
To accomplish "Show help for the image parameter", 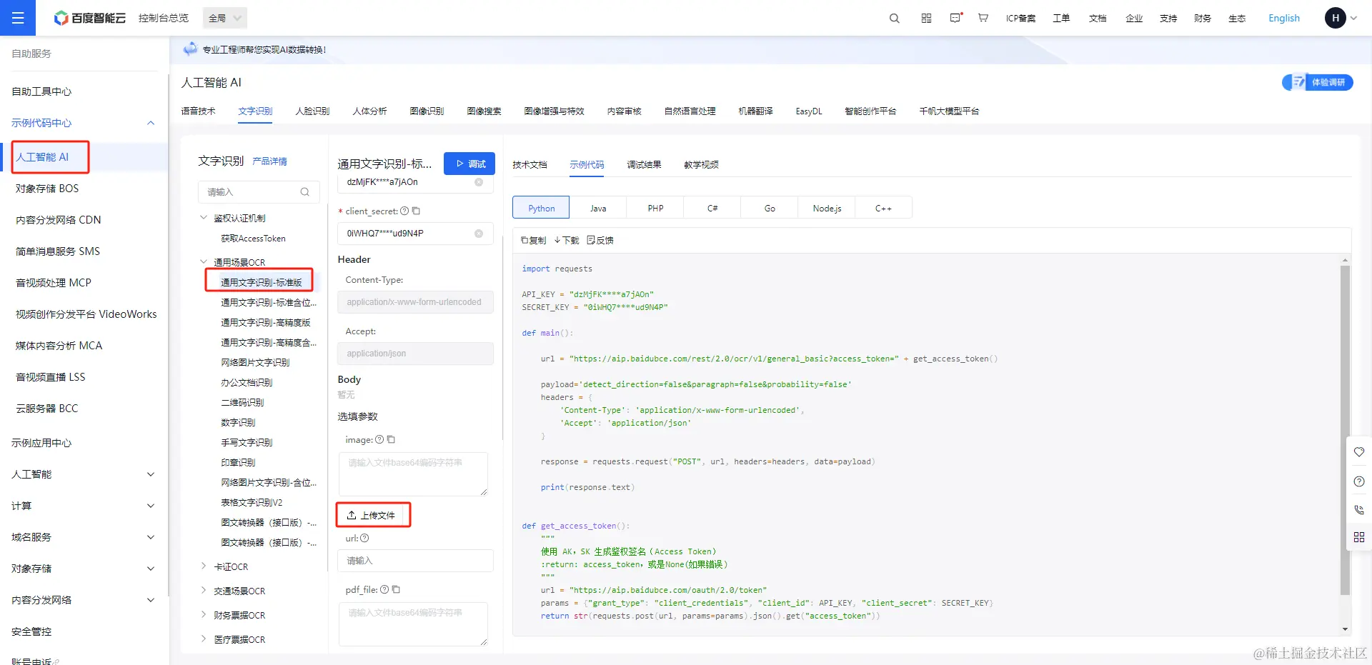I will pyautogui.click(x=379, y=439).
